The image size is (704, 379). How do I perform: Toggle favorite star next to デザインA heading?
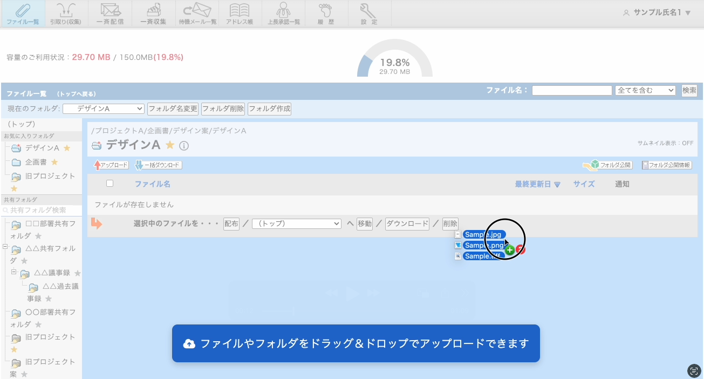coord(170,145)
